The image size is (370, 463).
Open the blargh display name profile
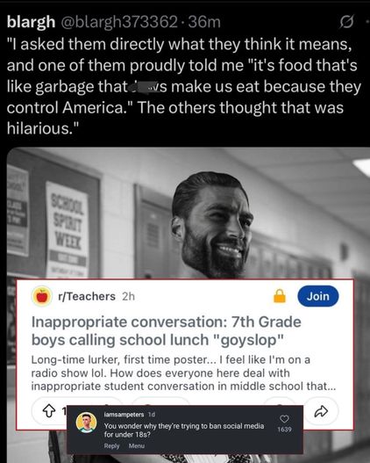point(31,22)
